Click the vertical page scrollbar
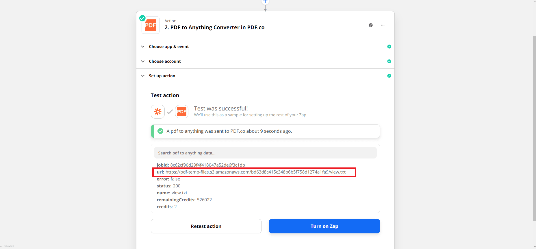The height and width of the screenshot is (249, 536). [x=534, y=127]
